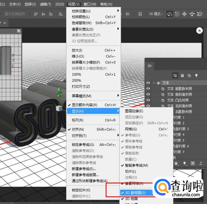
Task: Toggle 智能参考线 checkmark in submenu
Action: point(136,165)
